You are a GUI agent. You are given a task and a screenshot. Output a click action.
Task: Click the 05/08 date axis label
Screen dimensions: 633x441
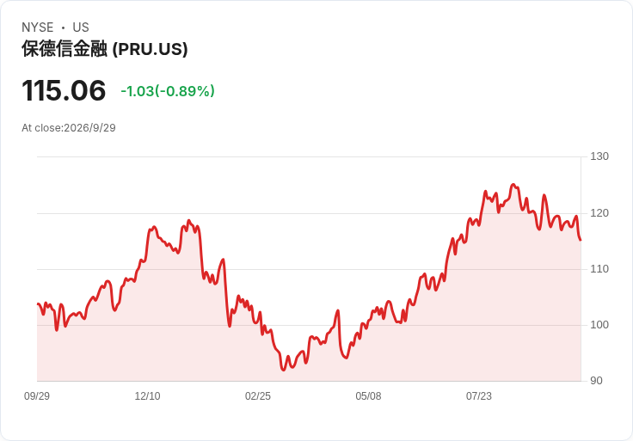[x=368, y=396]
